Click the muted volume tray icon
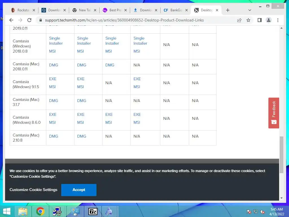Image resolution: width=289 pixels, height=217 pixels. (262, 212)
